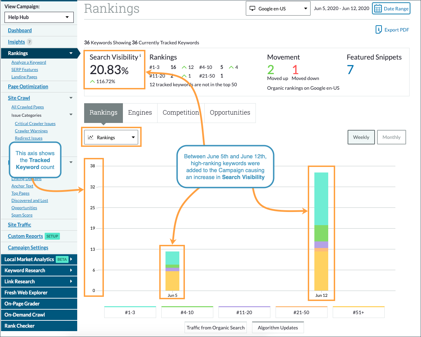Enable Traffic from Organic Search overlay
Screen dimensions: 421x337
pos(215,327)
